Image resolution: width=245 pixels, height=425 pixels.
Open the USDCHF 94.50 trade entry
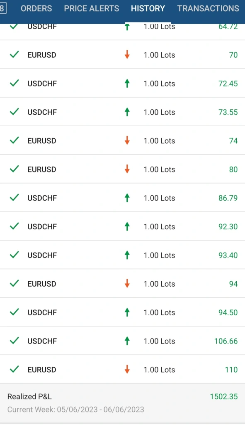123,312
